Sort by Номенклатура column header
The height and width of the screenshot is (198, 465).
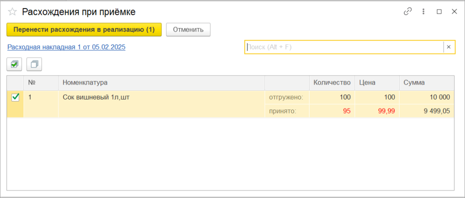(x=161, y=82)
